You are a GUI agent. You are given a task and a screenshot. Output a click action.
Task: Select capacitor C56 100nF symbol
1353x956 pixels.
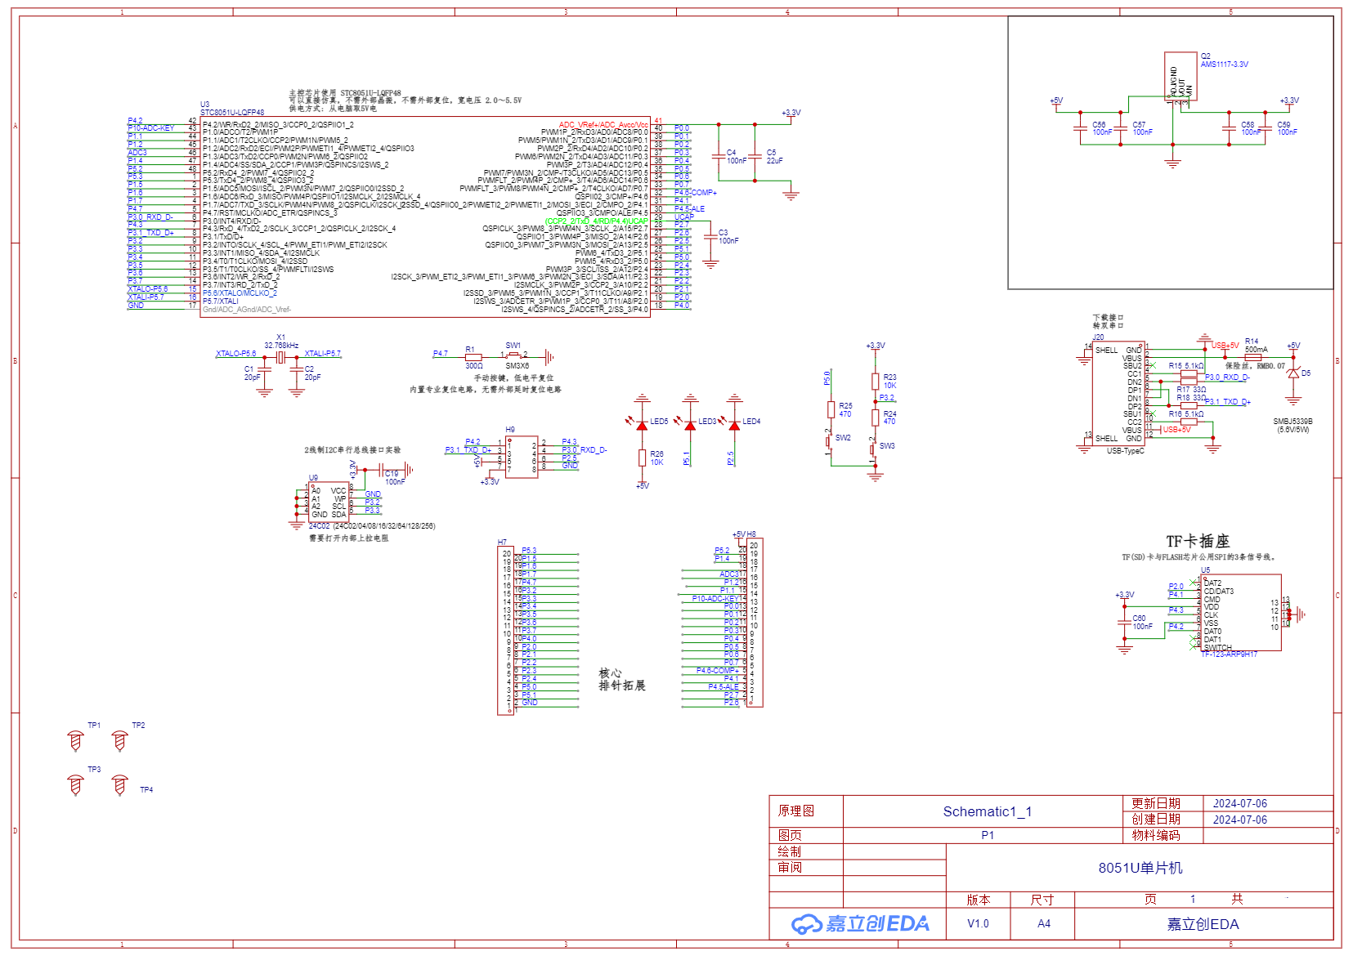click(x=1081, y=128)
